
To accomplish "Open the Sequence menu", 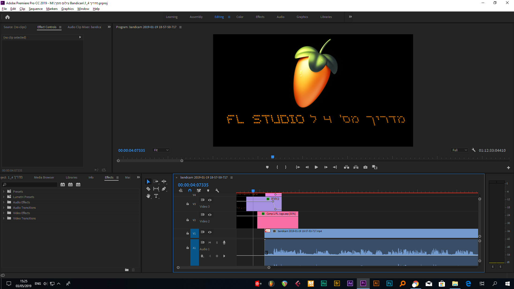I will (36, 9).
